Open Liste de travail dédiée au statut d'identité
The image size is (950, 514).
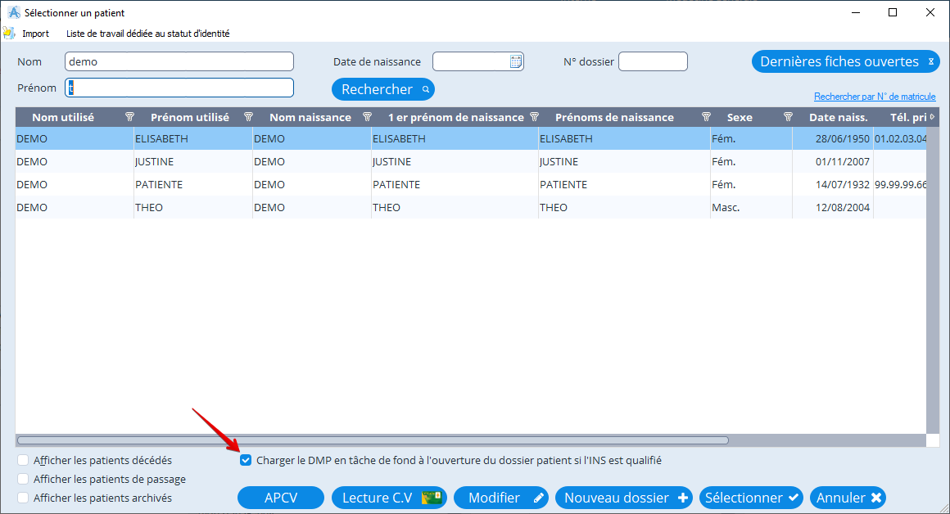point(147,34)
